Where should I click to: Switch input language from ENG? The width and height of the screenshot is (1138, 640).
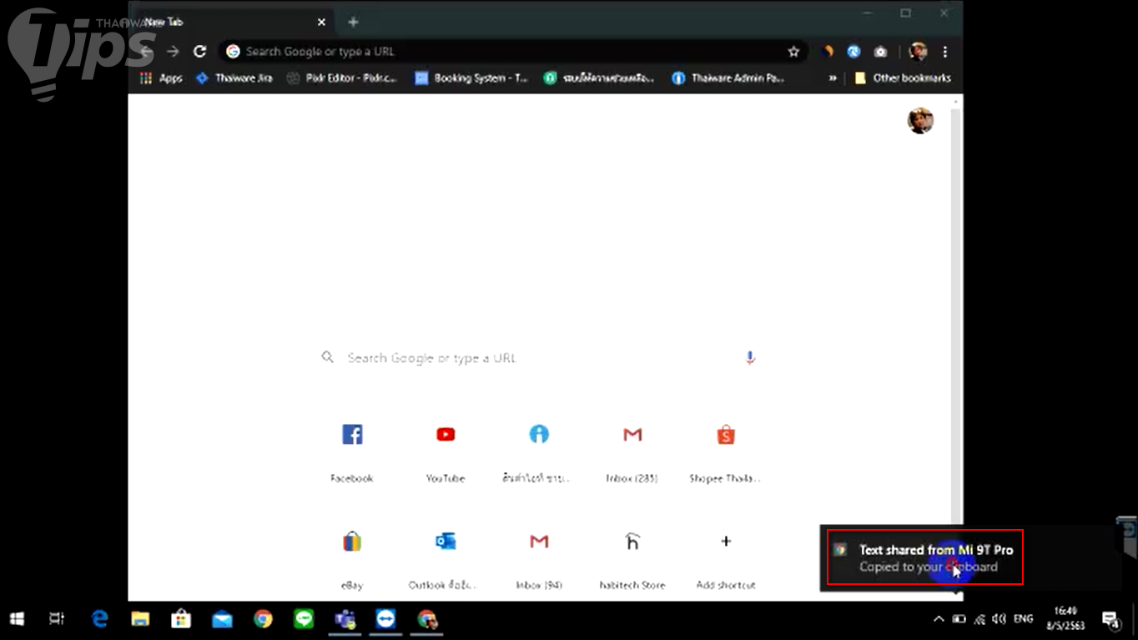[x=1023, y=619]
